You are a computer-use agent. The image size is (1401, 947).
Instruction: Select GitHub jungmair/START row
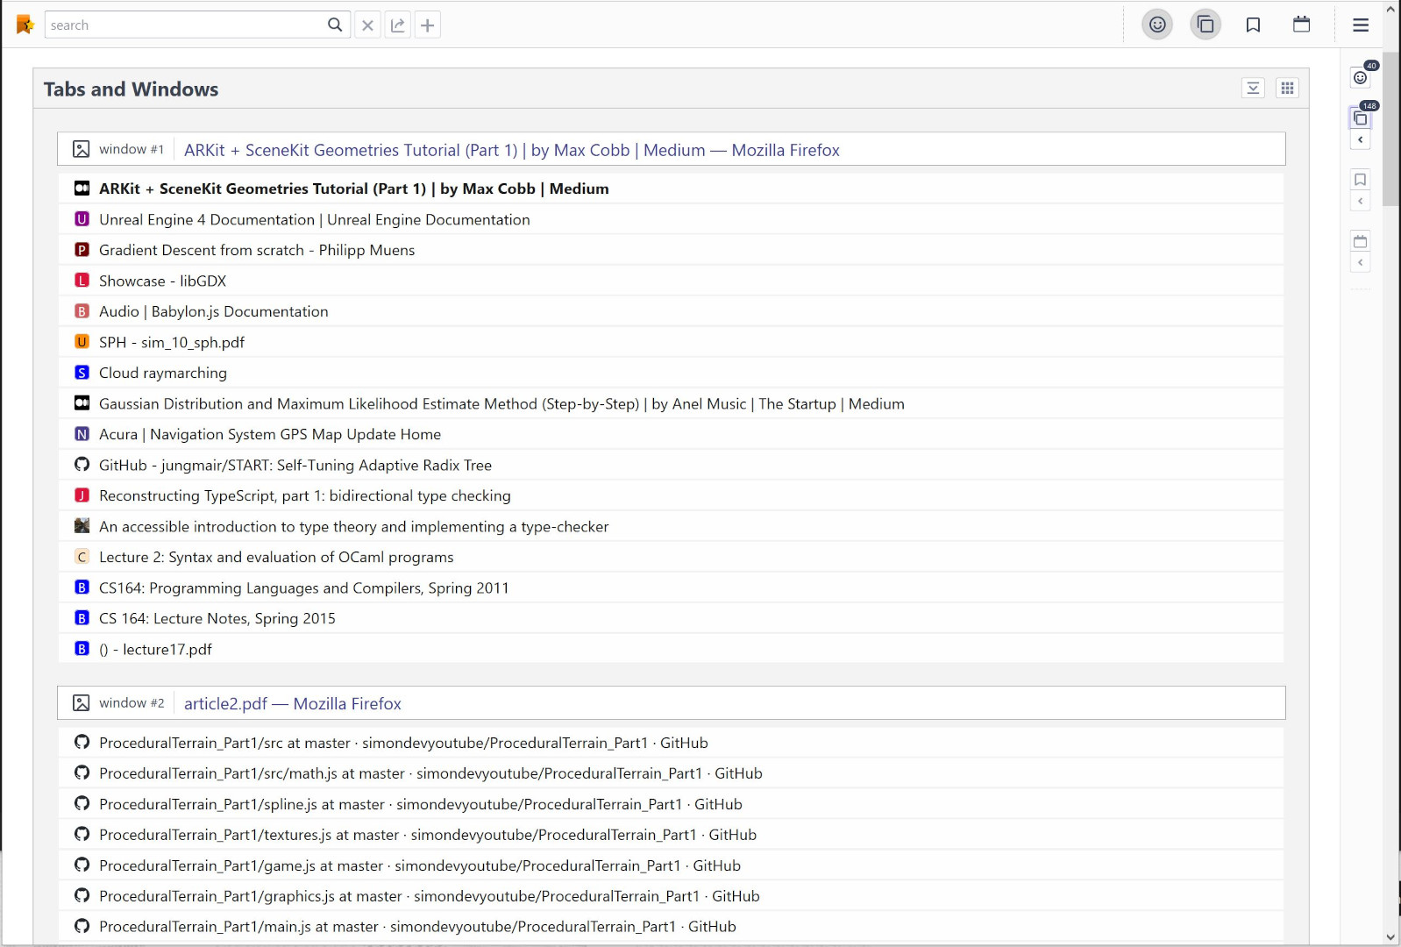[672, 465]
